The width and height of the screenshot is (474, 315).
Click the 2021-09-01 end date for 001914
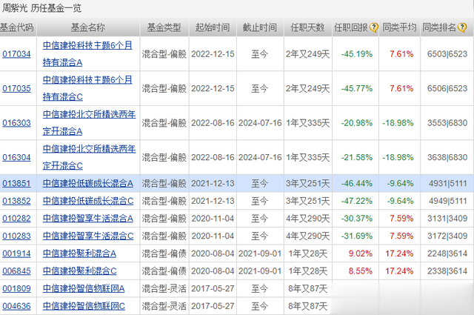pyautogui.click(x=260, y=253)
